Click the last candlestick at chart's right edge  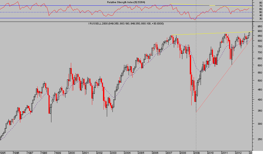click(249, 34)
